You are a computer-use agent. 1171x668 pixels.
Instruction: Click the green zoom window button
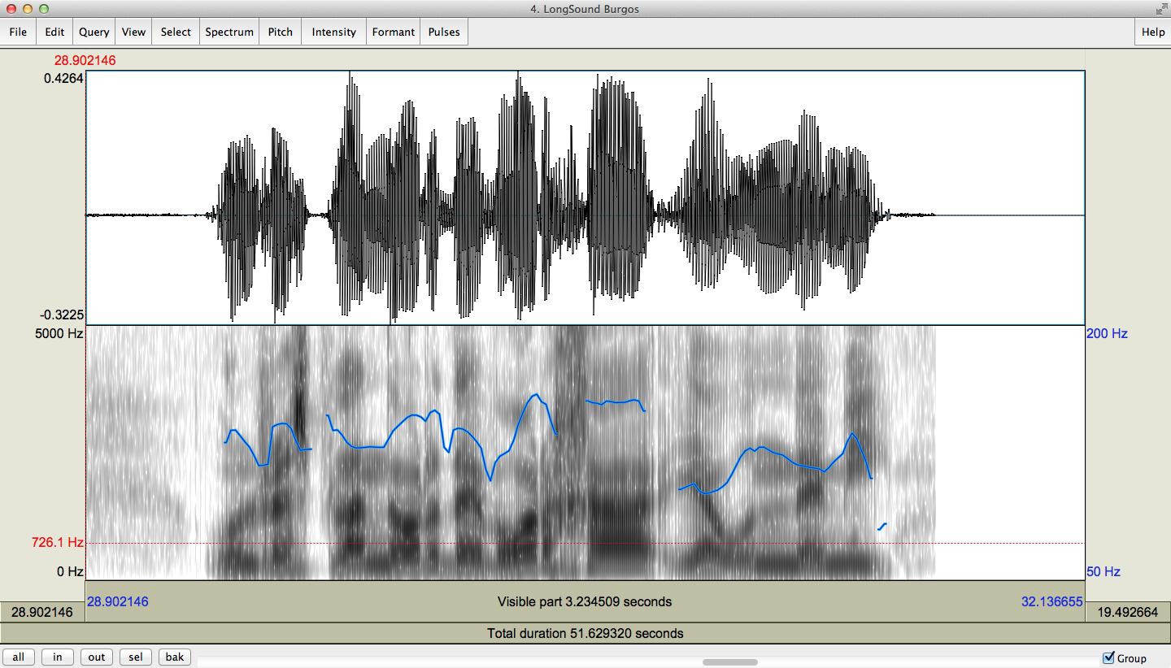44,9
